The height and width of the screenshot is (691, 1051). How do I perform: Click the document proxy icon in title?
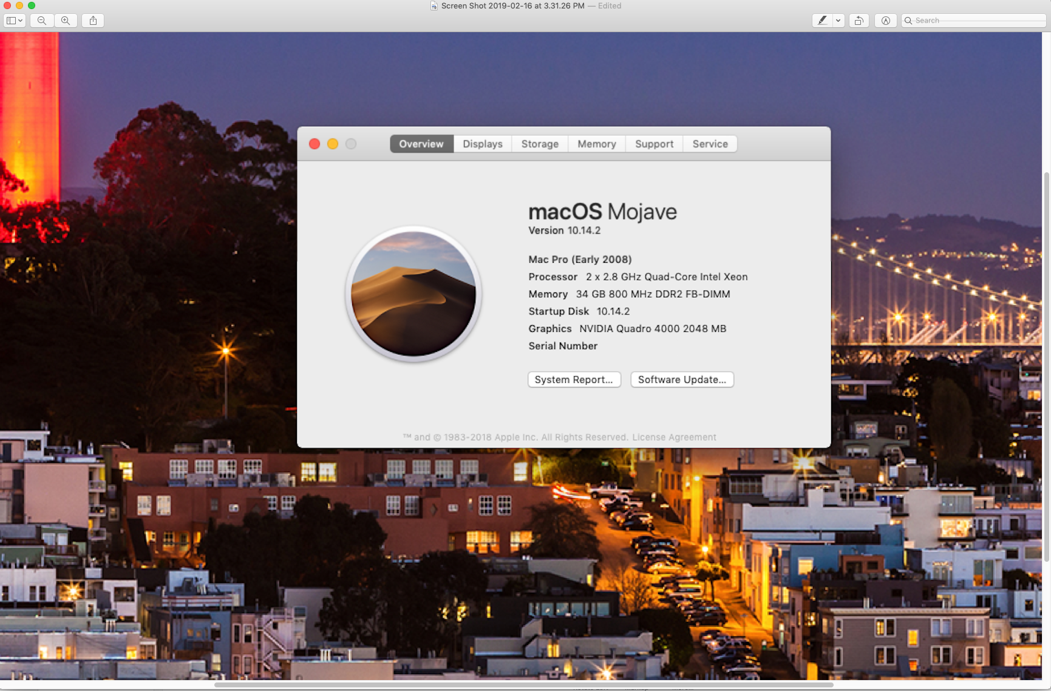click(434, 6)
